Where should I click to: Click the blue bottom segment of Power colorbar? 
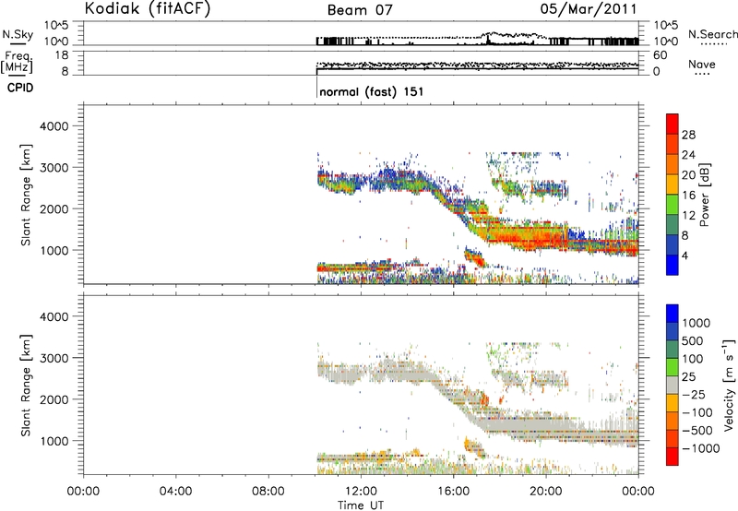[x=672, y=265]
